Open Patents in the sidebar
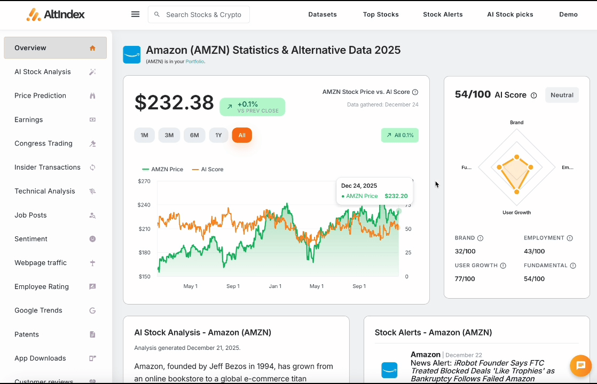 pos(55,334)
